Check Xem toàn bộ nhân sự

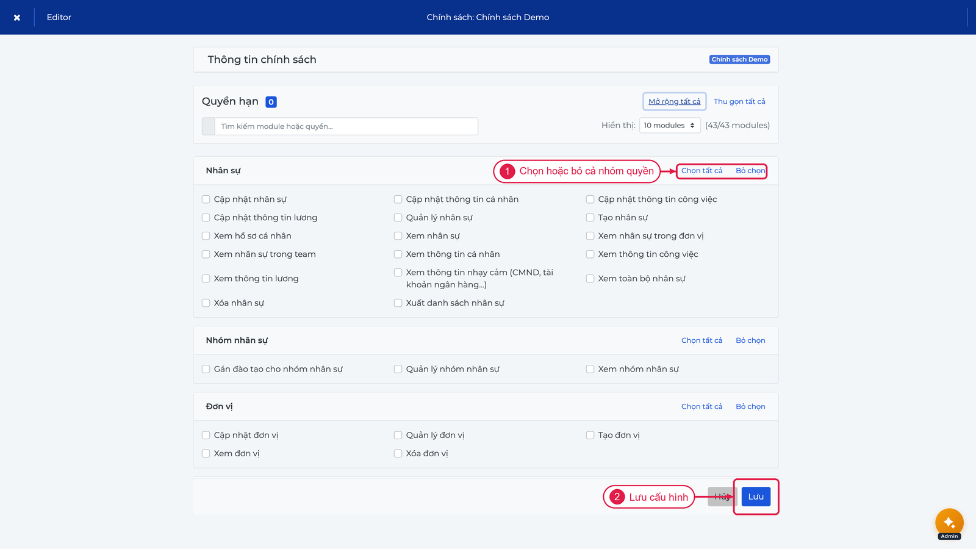pos(590,279)
